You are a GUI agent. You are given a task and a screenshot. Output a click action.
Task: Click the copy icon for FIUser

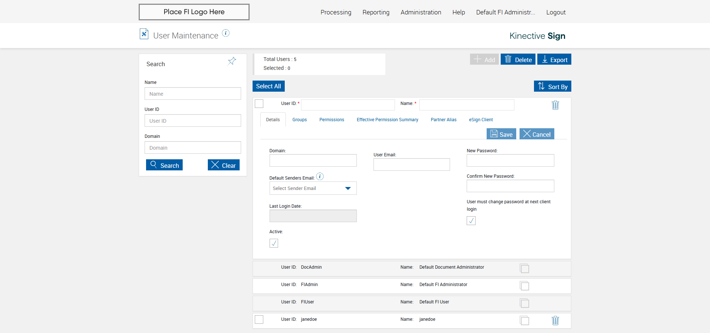(x=524, y=303)
